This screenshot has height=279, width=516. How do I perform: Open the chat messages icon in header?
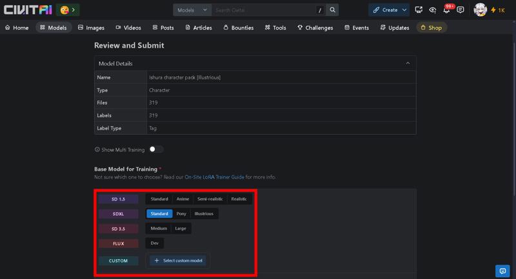point(461,10)
